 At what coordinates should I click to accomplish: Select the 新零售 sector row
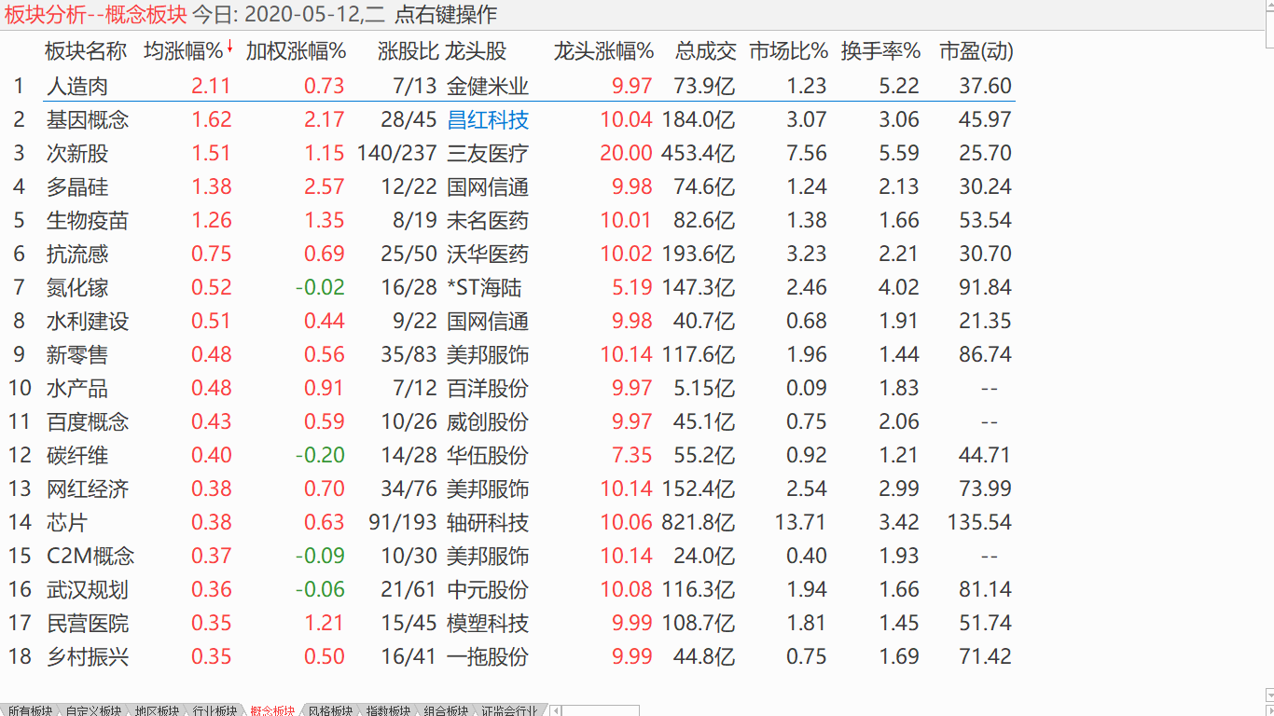(509, 354)
